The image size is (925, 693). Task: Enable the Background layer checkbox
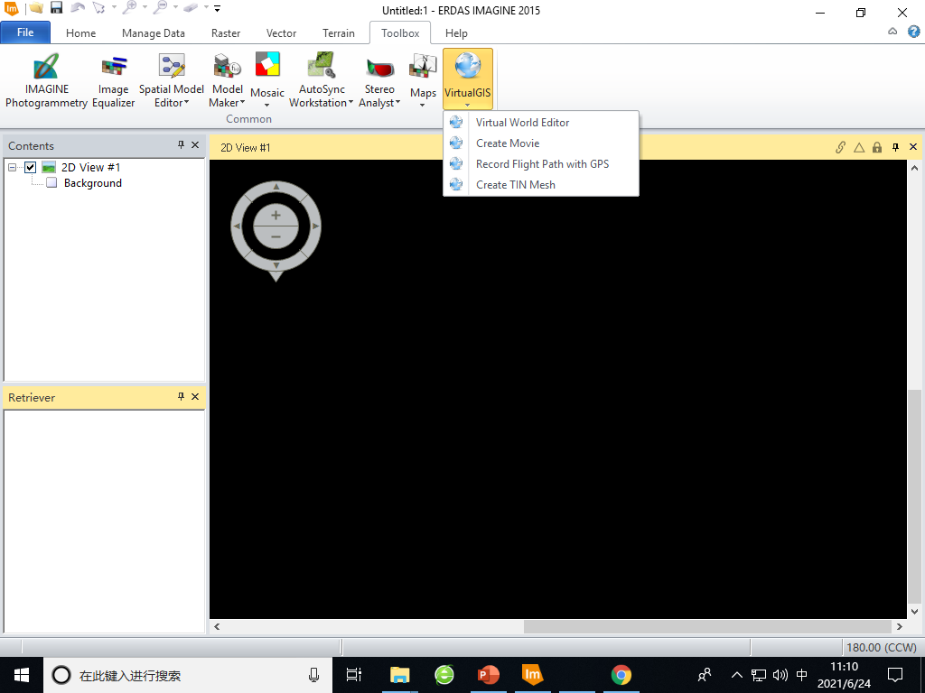[51, 183]
